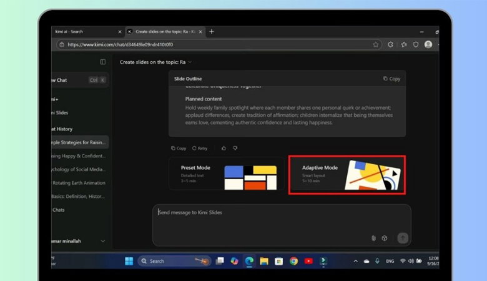
Task: Change ENG input language
Action: [390, 261]
